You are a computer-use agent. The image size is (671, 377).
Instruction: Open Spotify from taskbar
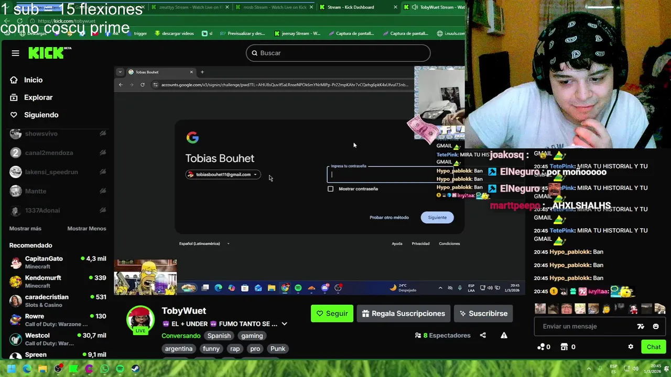(120, 369)
